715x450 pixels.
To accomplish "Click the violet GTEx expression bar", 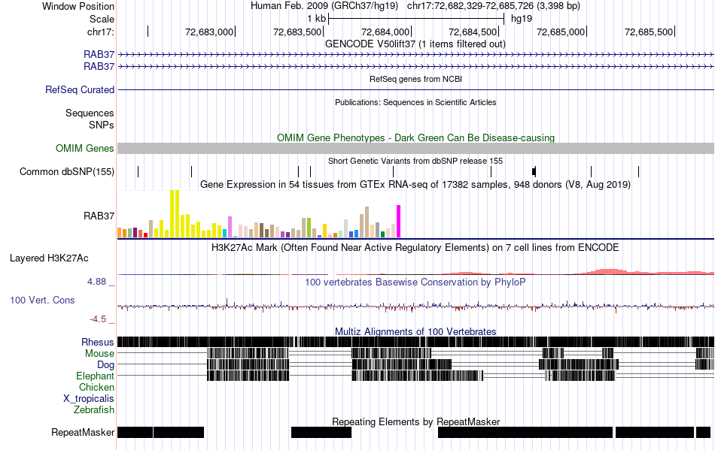I will (230, 227).
